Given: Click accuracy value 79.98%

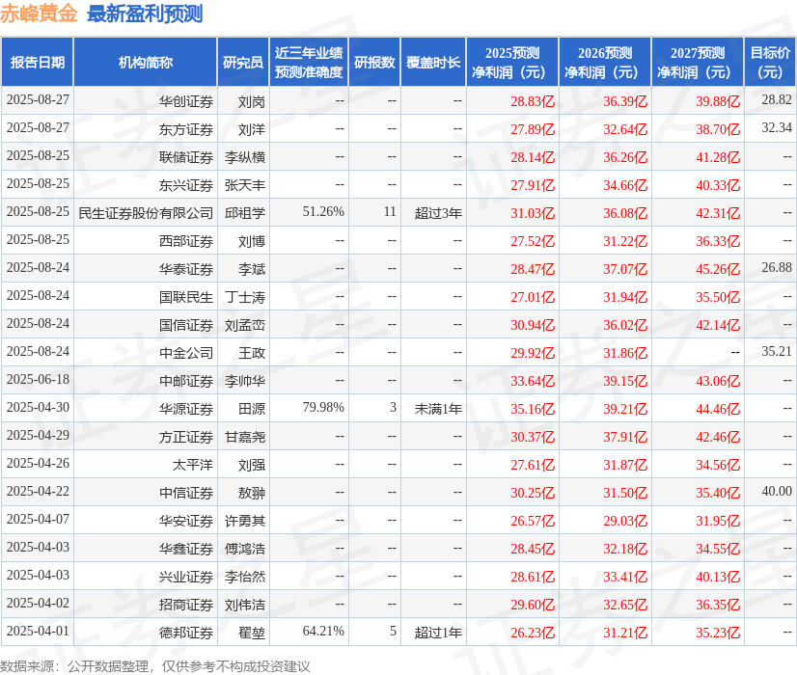Looking at the screenshot, I should point(323,407).
